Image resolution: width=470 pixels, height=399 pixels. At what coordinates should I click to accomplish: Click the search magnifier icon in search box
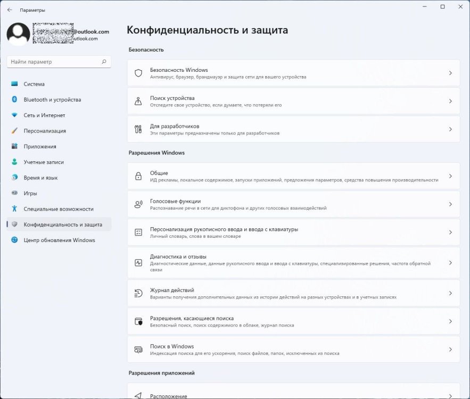coord(104,62)
